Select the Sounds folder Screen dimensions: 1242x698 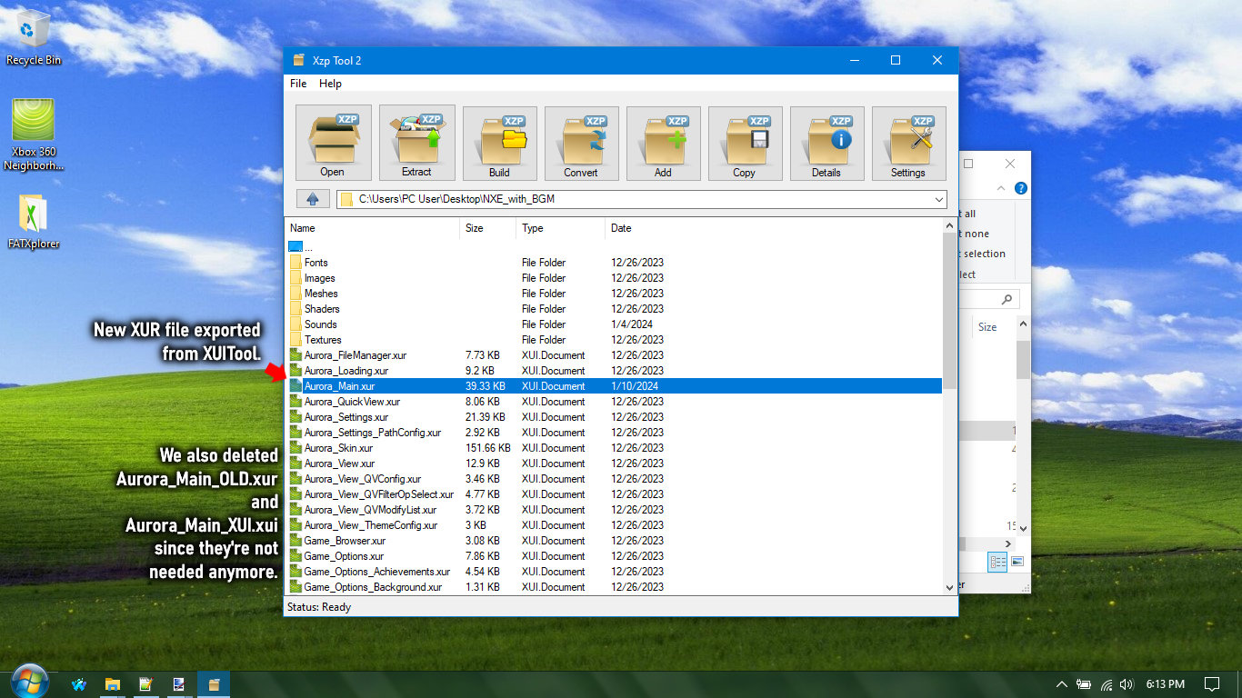point(614,324)
